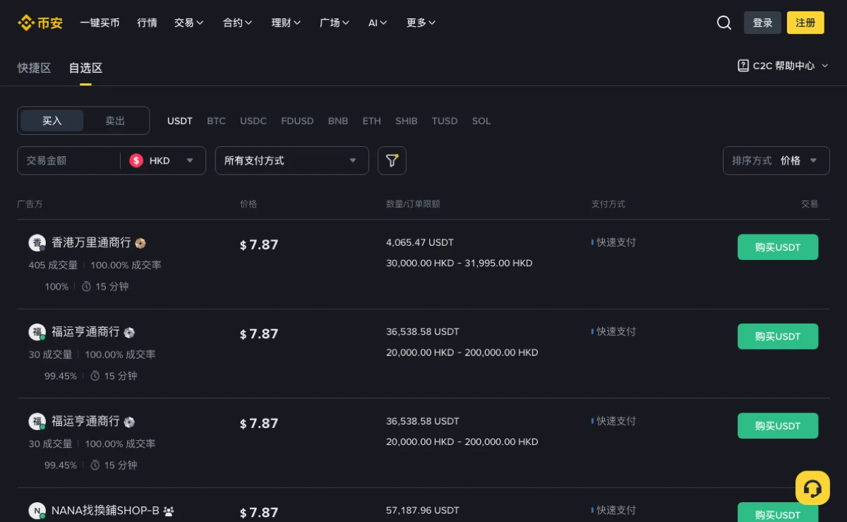Open the filter funnel icon
This screenshot has height=522, width=847.
tap(392, 160)
